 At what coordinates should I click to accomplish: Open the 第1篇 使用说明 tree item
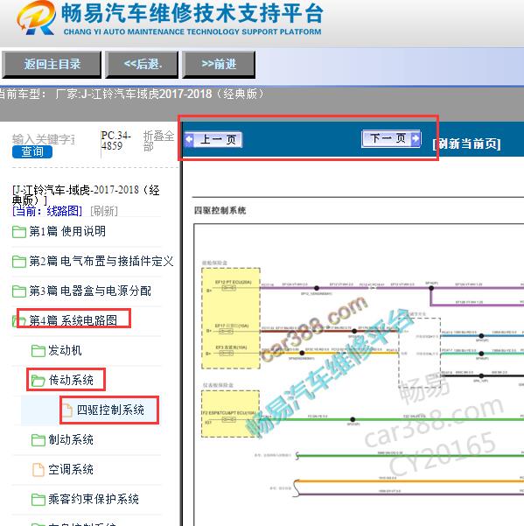coord(67,231)
